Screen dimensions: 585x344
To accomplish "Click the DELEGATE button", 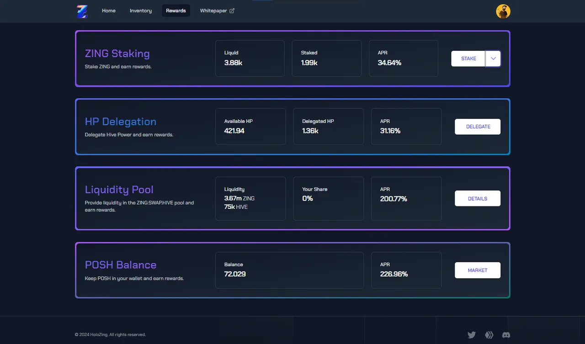I will click(478, 127).
